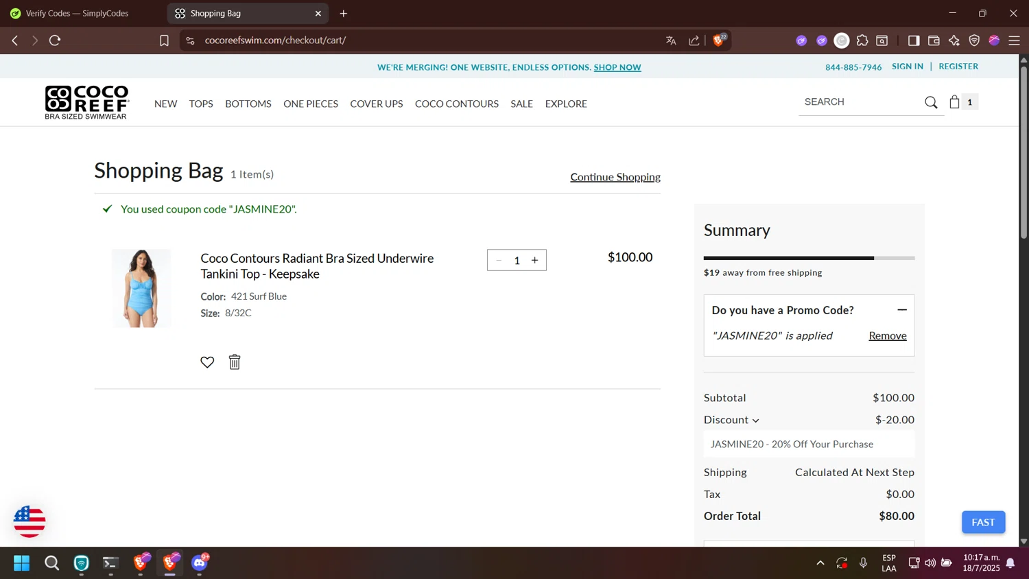
Task: Go back with browser back arrow
Action: (15, 40)
